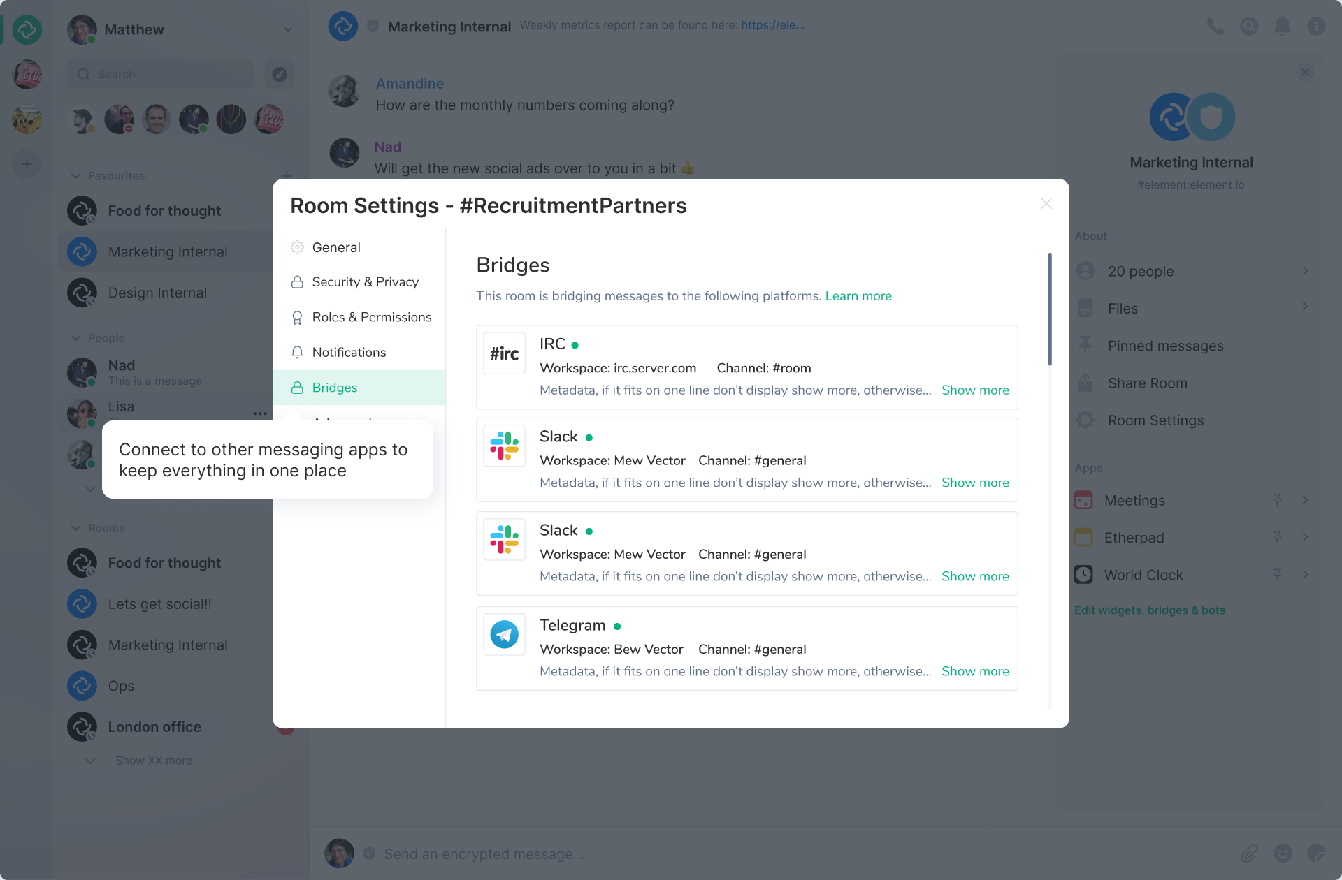This screenshot has height=880, width=1342.
Task: Open Security & Privacy settings tab
Action: [x=365, y=282]
